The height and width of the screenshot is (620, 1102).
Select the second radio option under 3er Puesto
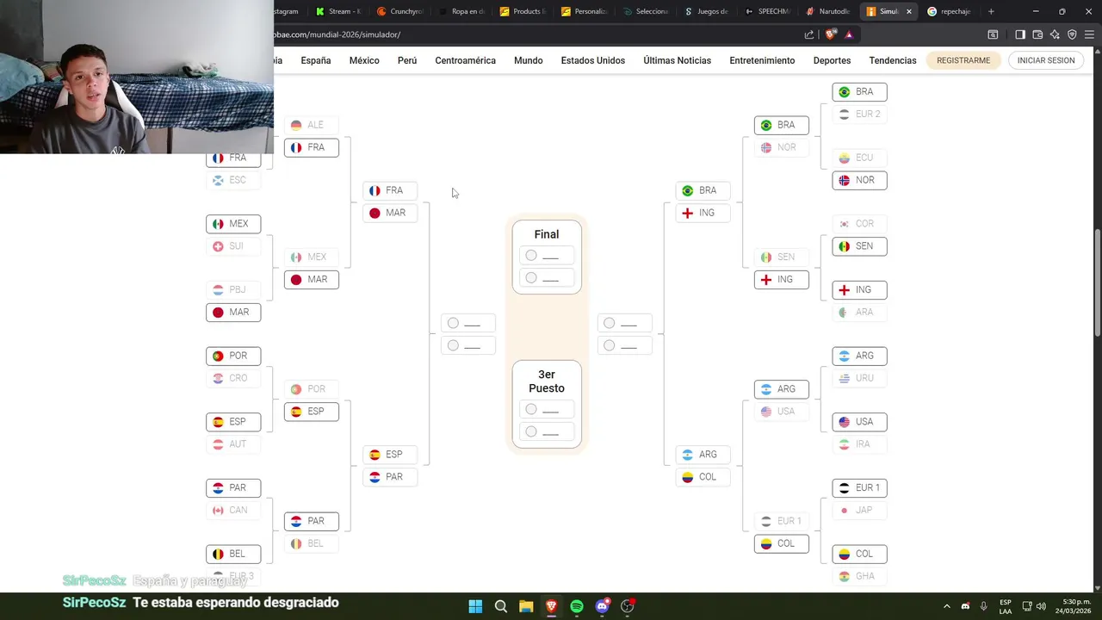(531, 431)
